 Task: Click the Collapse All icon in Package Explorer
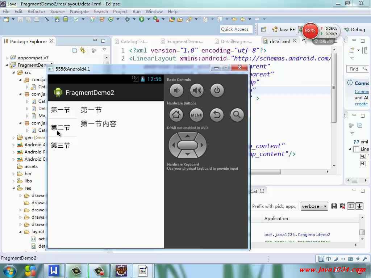coord(74,50)
